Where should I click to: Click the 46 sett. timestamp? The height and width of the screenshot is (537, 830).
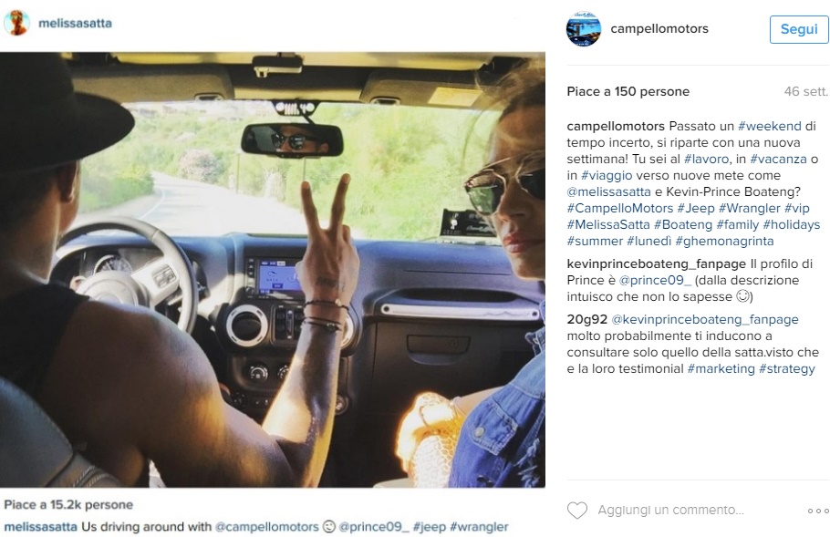pyautogui.click(x=805, y=91)
